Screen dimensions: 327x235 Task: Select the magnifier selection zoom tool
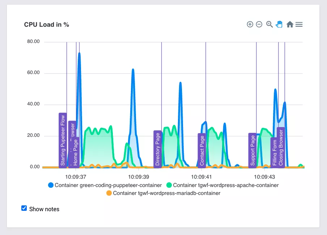coord(269,24)
